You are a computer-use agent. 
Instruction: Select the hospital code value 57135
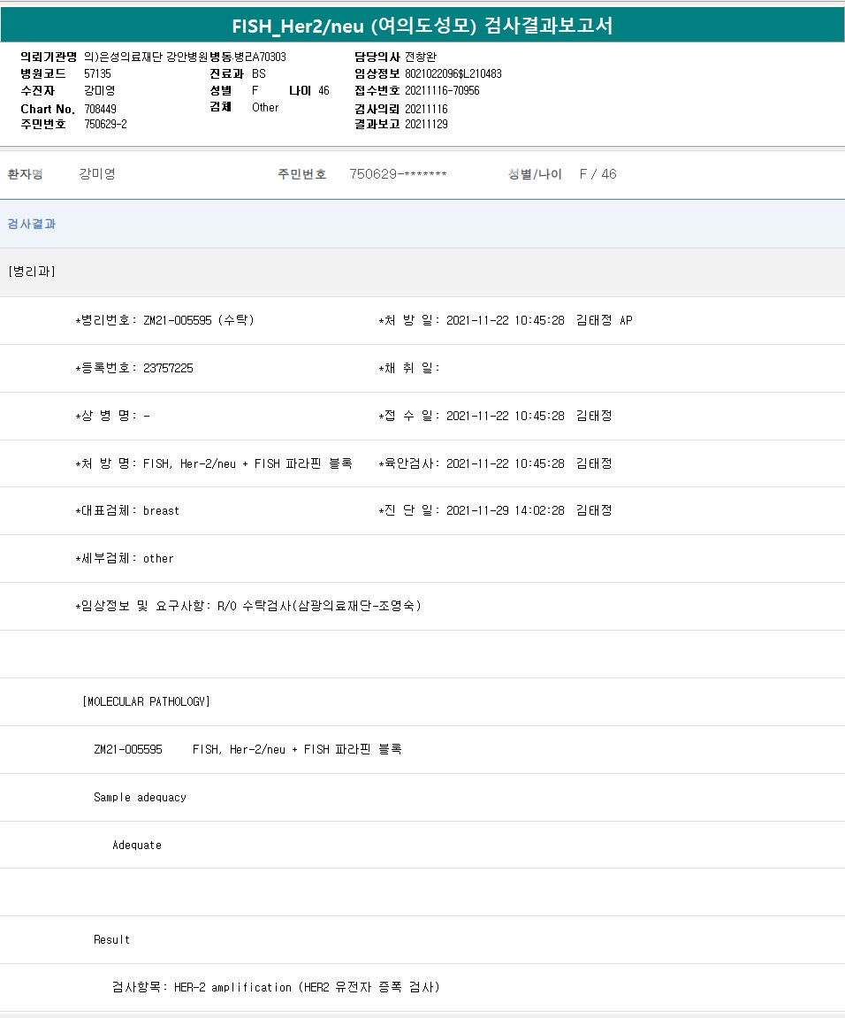(x=97, y=74)
